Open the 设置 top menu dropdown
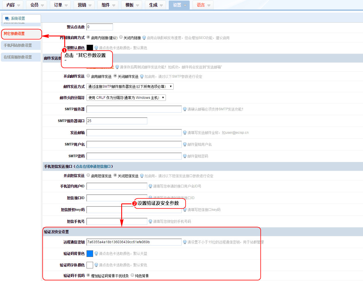The image size is (363, 281). pyautogui.click(x=179, y=5)
